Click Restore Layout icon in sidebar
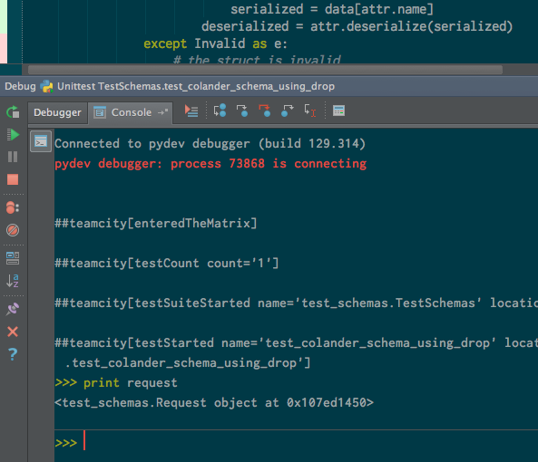 click(13, 258)
